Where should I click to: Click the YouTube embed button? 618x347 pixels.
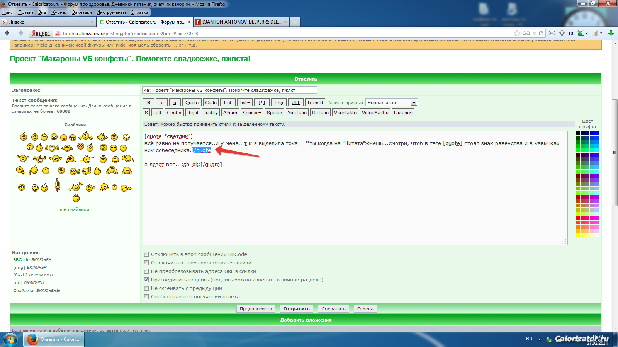[x=297, y=113]
